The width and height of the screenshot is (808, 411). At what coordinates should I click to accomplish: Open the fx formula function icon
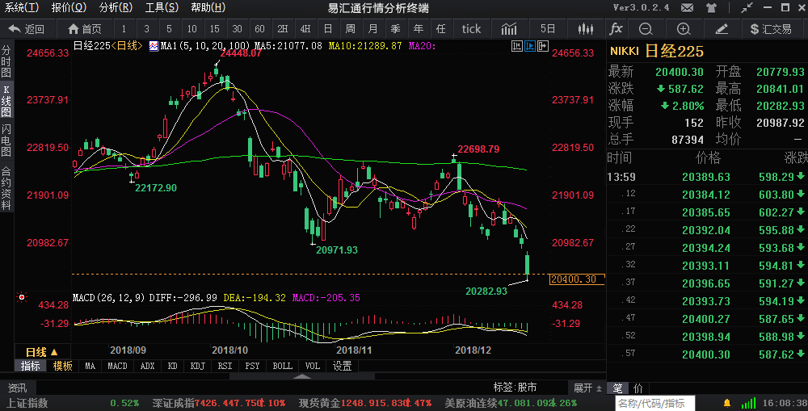[x=616, y=29]
